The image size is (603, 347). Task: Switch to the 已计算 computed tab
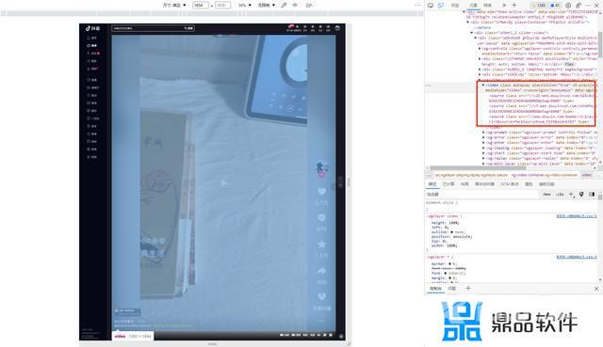(x=448, y=184)
